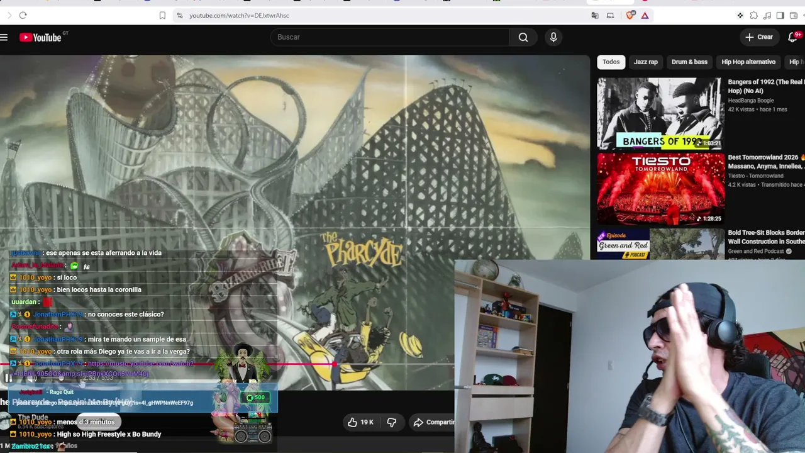805x453 pixels.
Task: Click the chat message 'si loco'
Action: pos(66,277)
